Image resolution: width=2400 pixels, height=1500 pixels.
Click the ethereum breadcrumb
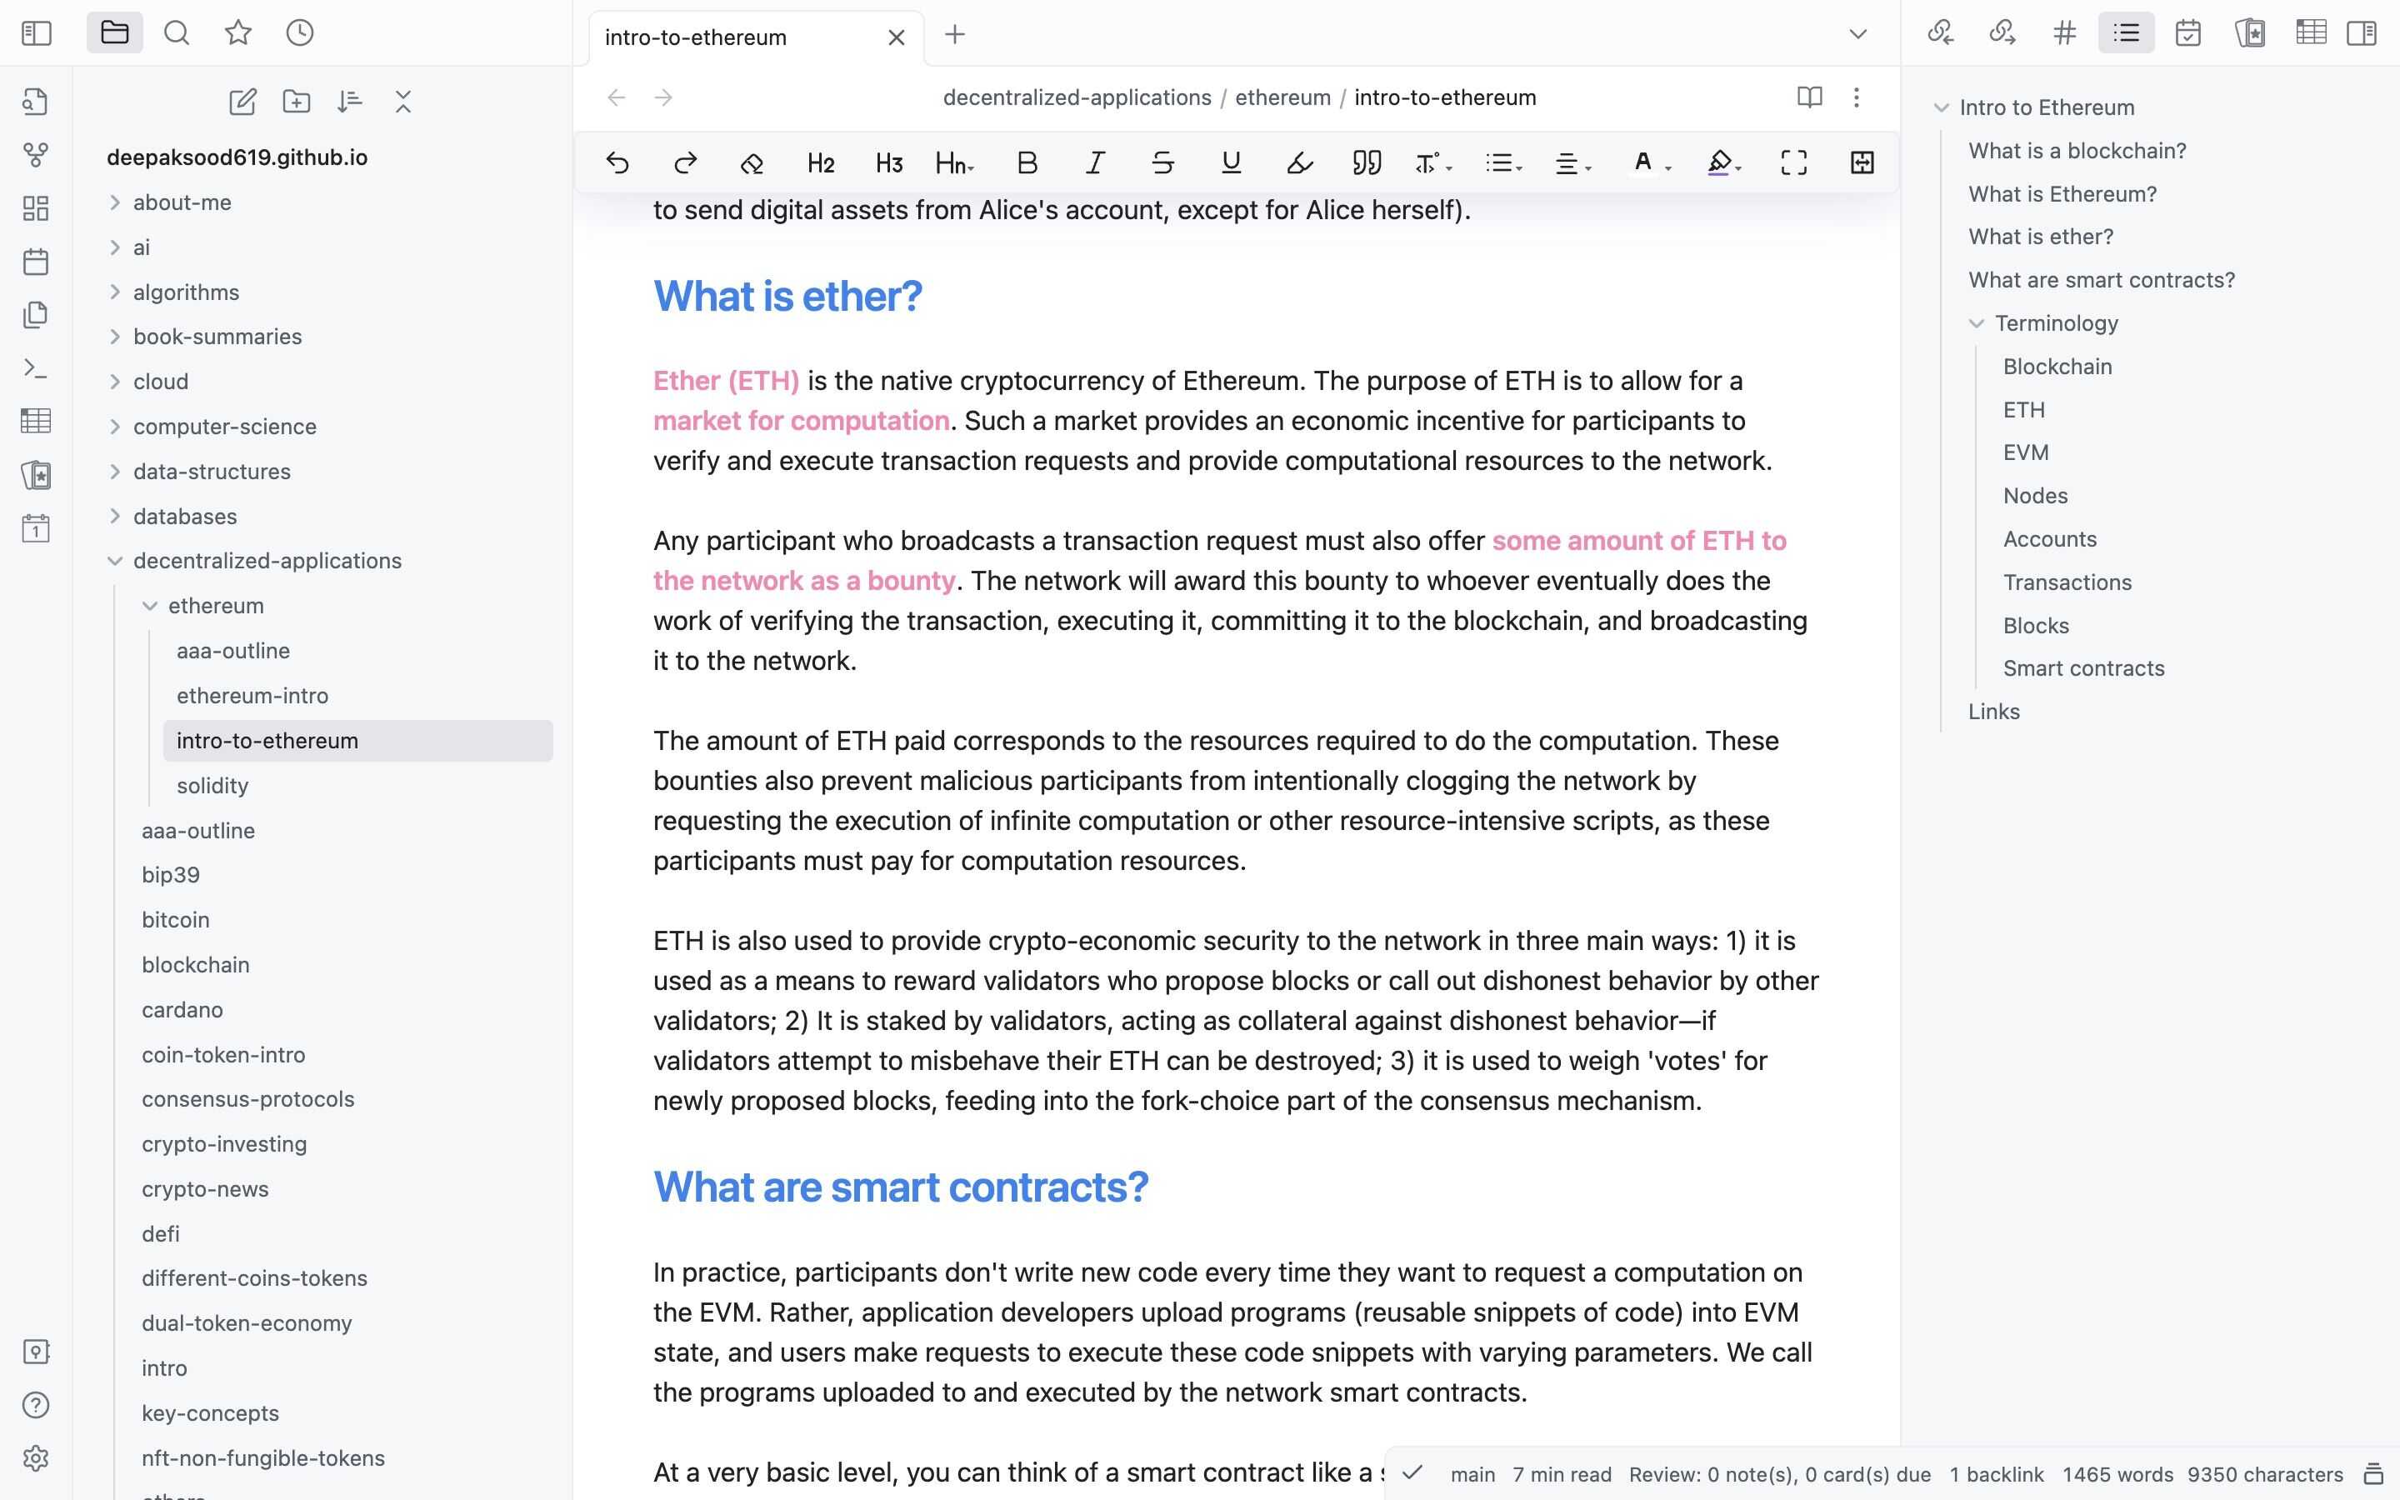(1282, 97)
